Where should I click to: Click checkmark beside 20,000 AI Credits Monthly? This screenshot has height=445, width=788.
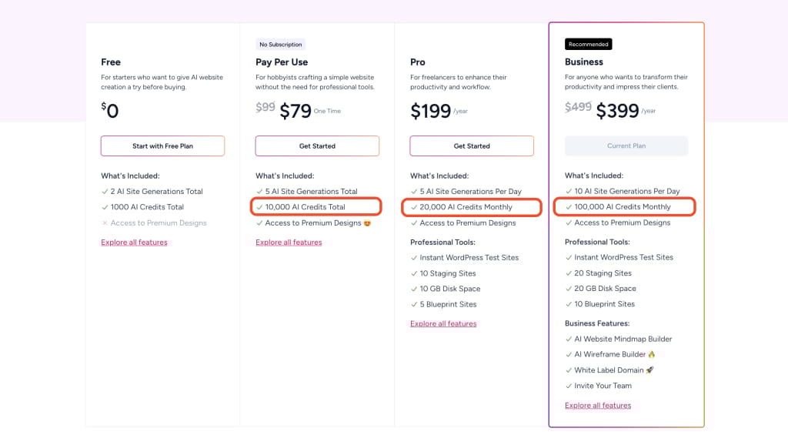pos(413,207)
